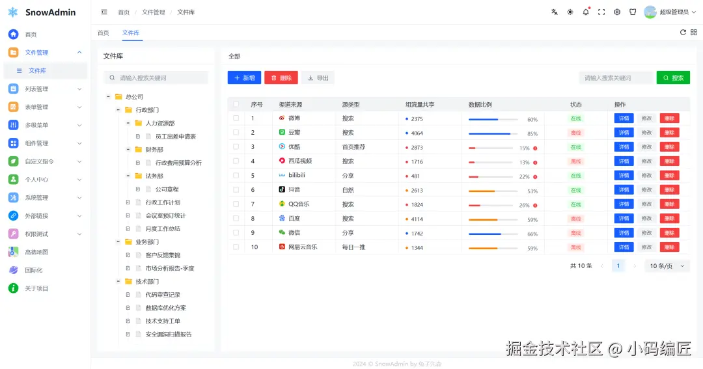
Task: Check the box for row 2 豆瓣
Action: [236, 132]
